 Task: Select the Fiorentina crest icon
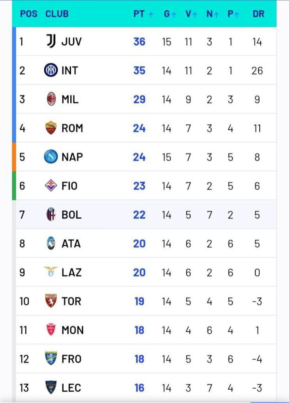(51, 186)
